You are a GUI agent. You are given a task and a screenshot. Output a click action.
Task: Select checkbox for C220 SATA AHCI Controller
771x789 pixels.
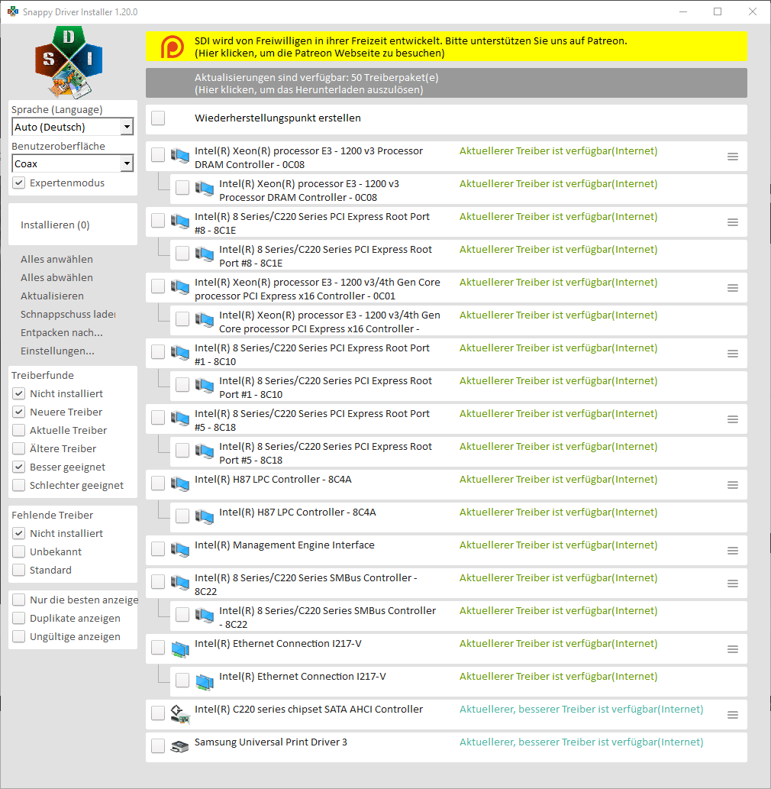[x=158, y=713]
